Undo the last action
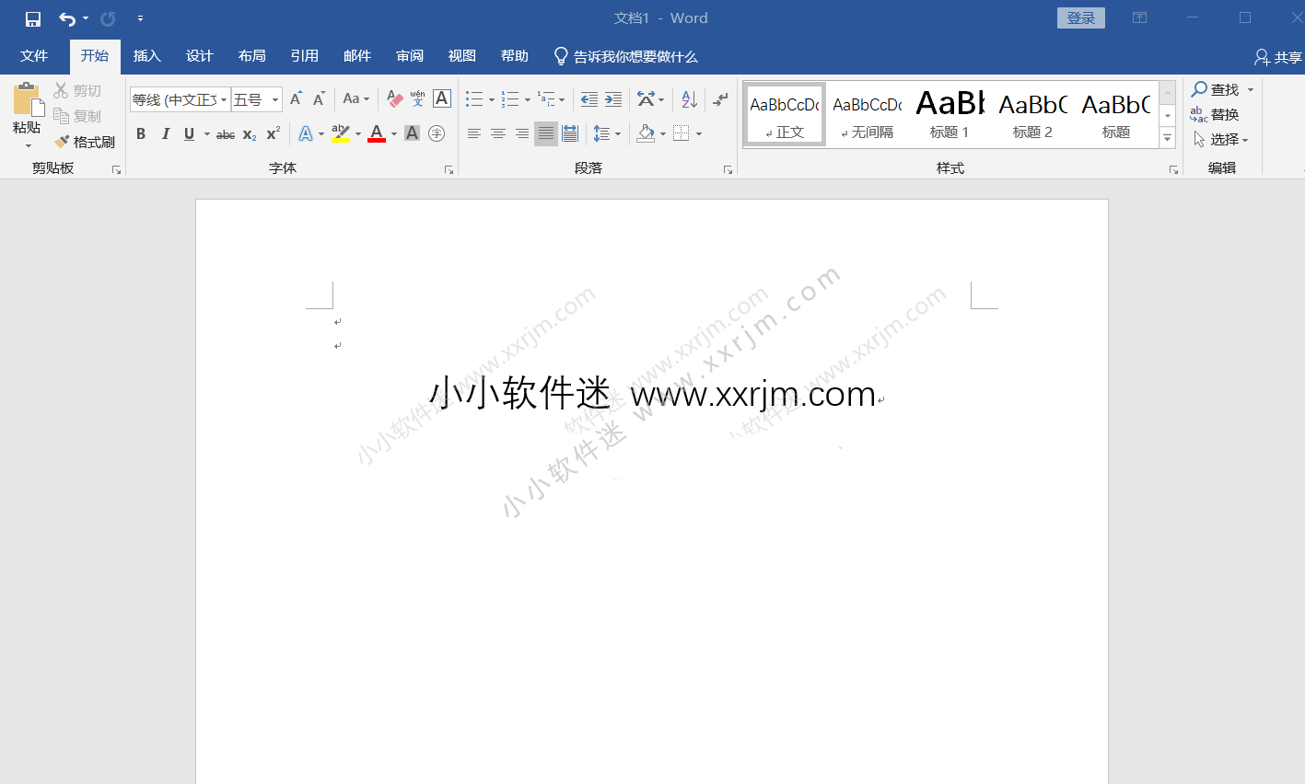The image size is (1305, 784). 67,18
